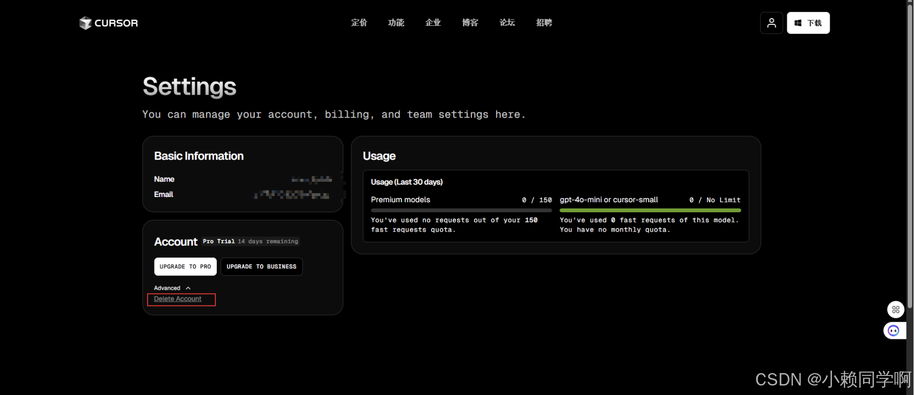Click the Upgrade to Pro button
Viewport: 914px width, 395px height.
point(185,267)
